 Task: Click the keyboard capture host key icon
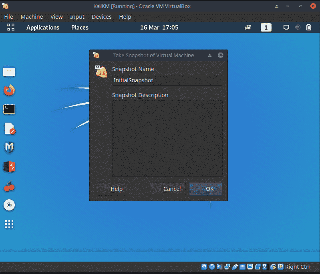click(x=281, y=267)
